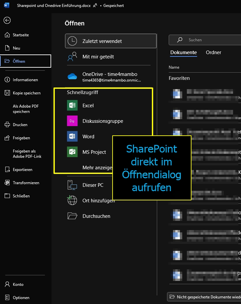The height and width of the screenshot is (304, 241).
Task: Switch to the Ordner tab
Action: pyautogui.click(x=213, y=52)
